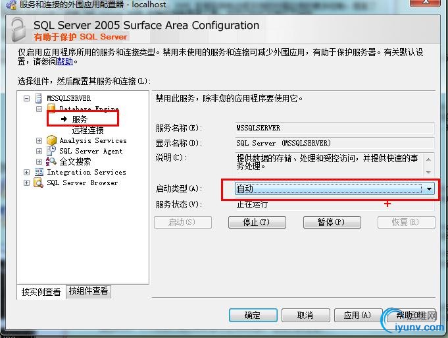This screenshot has height=338, width=448.
Task: Click the Analysis Services cube icon
Action: [x=51, y=140]
